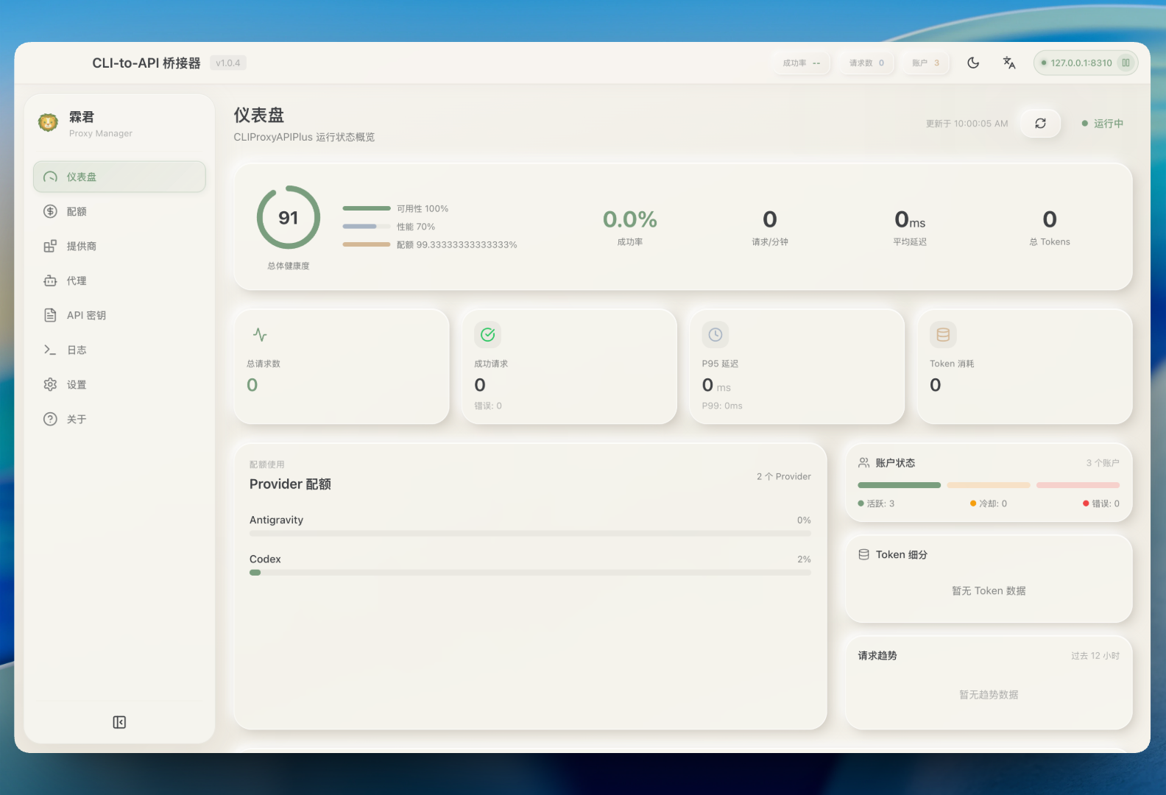This screenshot has width=1166, height=795.
Task: Click the red 错误: 0 status label
Action: [1101, 504]
